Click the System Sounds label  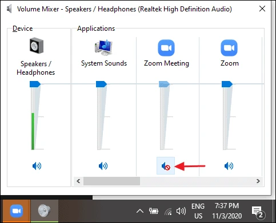click(104, 63)
